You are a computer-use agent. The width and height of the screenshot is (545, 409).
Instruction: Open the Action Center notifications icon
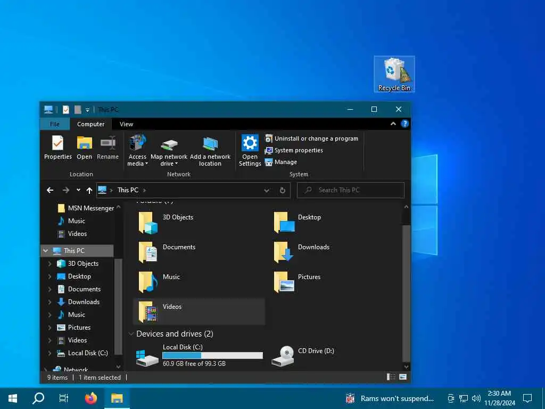coord(527,398)
